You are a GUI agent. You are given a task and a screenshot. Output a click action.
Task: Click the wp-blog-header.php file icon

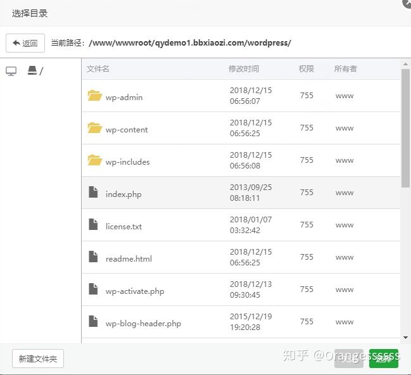(x=93, y=321)
